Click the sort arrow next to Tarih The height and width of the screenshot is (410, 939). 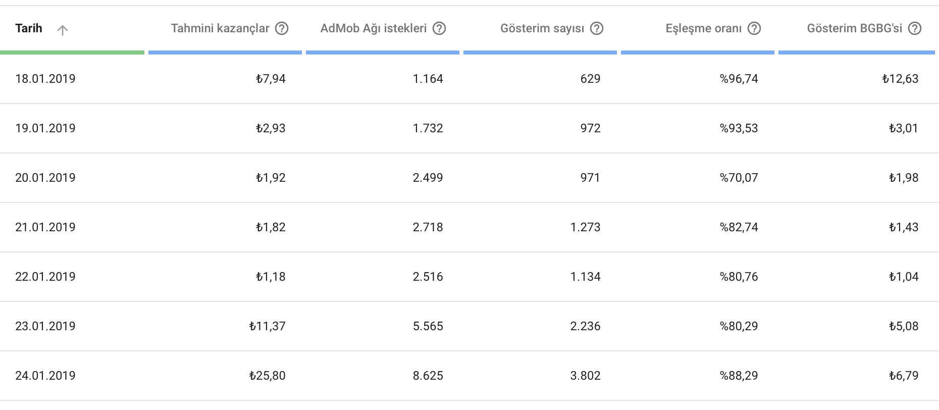tap(63, 30)
